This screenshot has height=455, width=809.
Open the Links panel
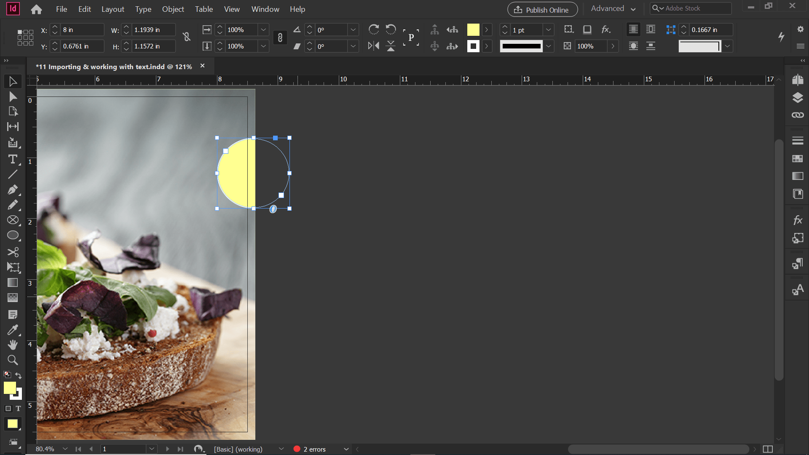pos(798,115)
